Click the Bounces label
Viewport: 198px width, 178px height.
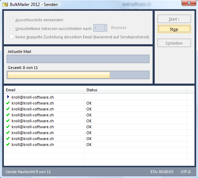click(119, 28)
